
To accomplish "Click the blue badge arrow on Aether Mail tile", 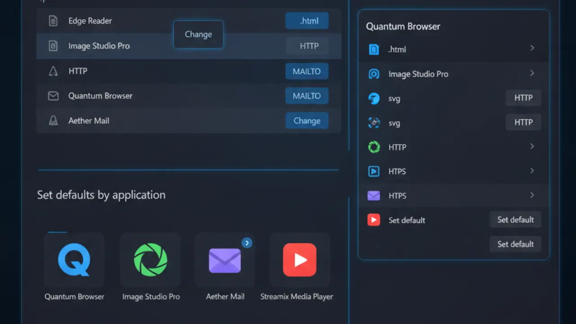I will pos(247,243).
